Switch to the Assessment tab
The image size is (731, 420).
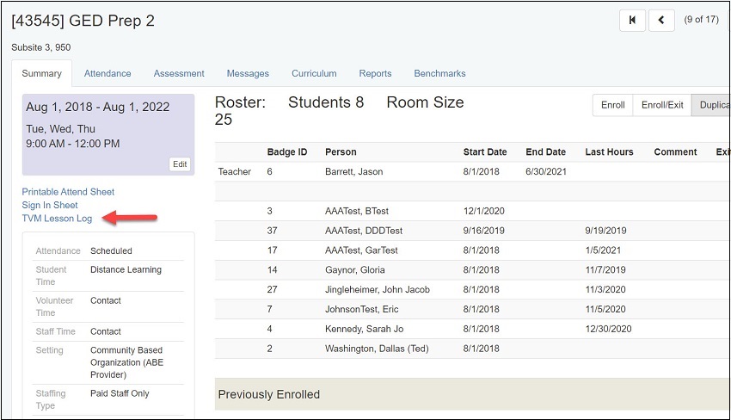pyautogui.click(x=179, y=73)
